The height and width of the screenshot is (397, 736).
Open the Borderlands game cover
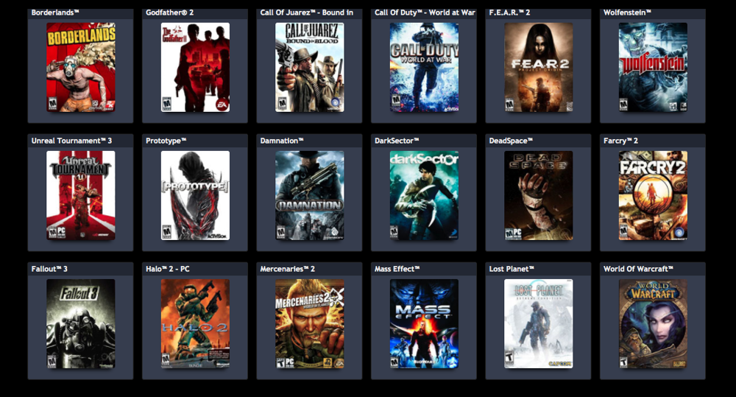[x=81, y=67]
